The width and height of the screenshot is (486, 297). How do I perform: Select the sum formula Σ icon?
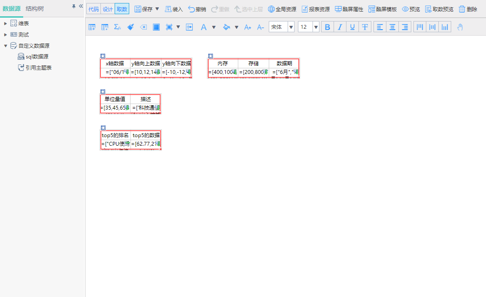[x=118, y=27]
